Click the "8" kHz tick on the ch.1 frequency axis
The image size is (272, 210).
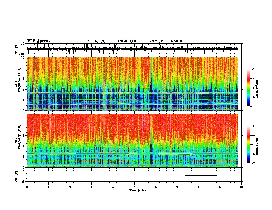pyautogui.click(x=24, y=68)
